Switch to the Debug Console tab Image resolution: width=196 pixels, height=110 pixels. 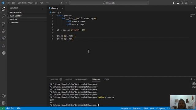[82, 79]
